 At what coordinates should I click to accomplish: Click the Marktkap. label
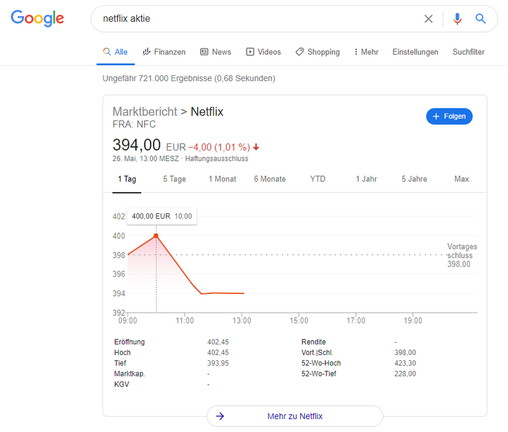point(129,374)
